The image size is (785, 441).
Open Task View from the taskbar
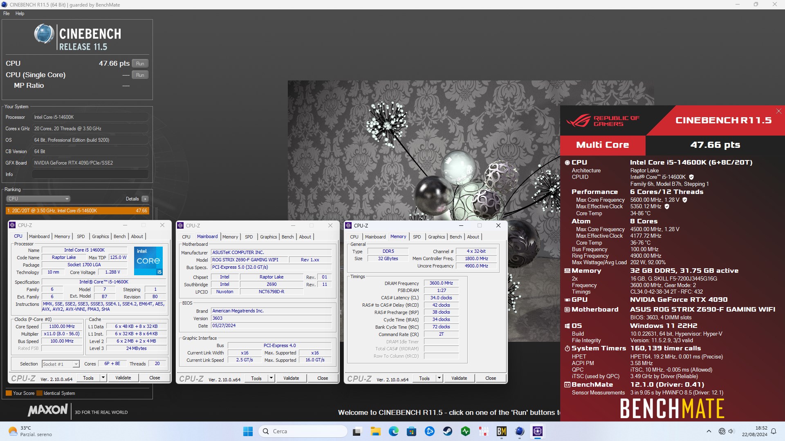click(357, 431)
